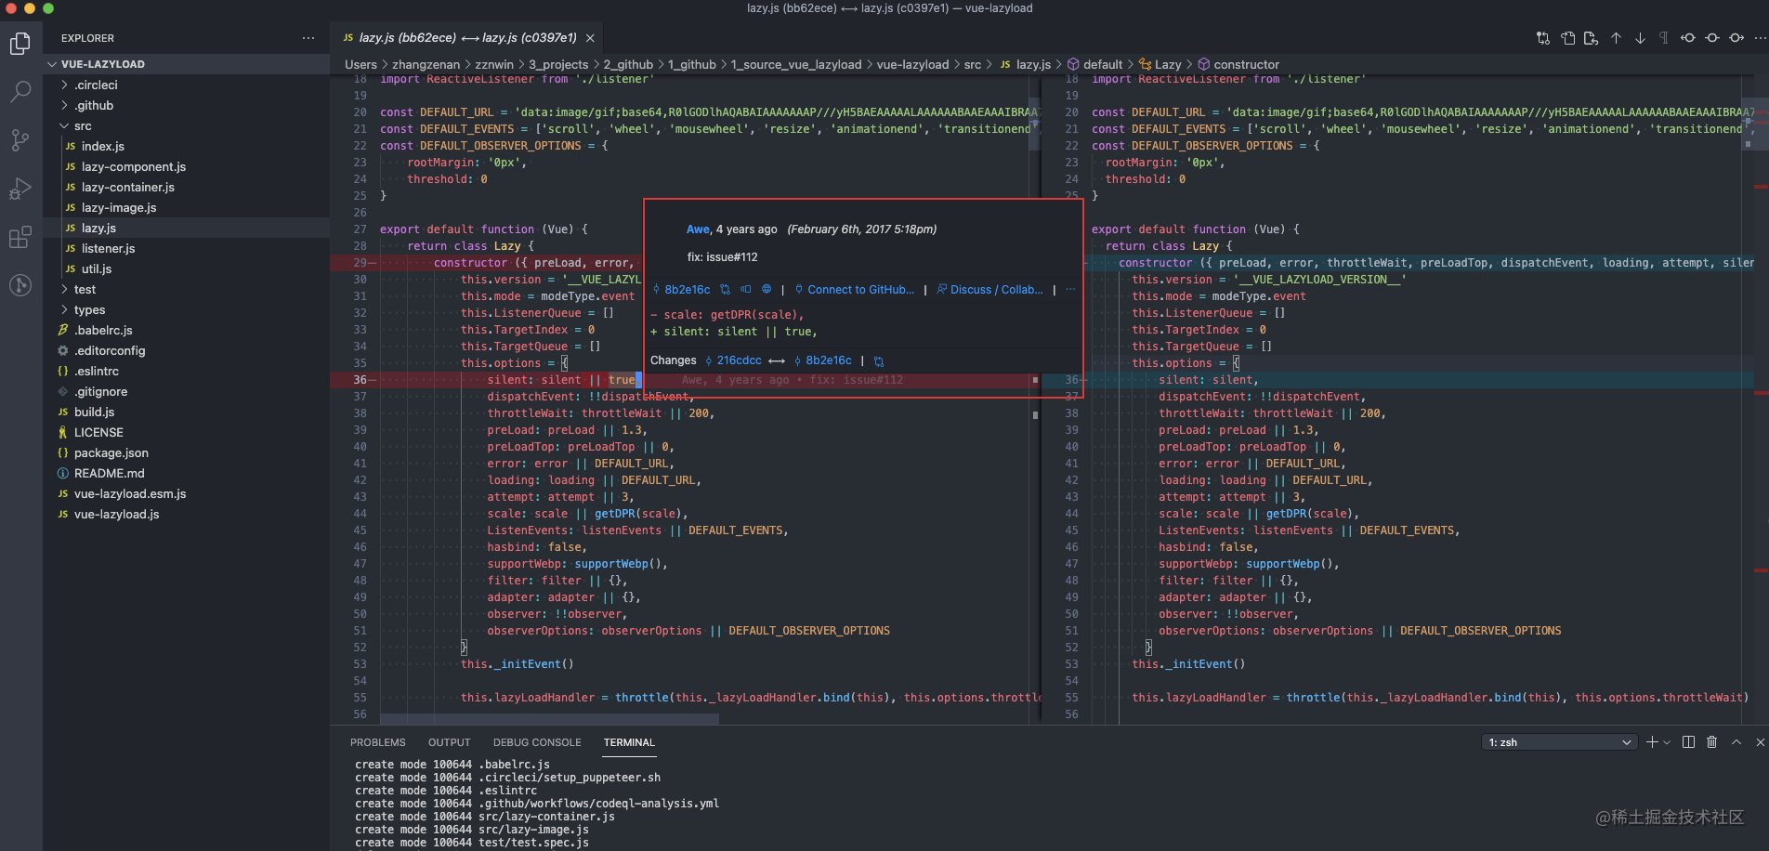Switch to the OUTPUT tab
The image size is (1769, 851).
pyautogui.click(x=449, y=742)
